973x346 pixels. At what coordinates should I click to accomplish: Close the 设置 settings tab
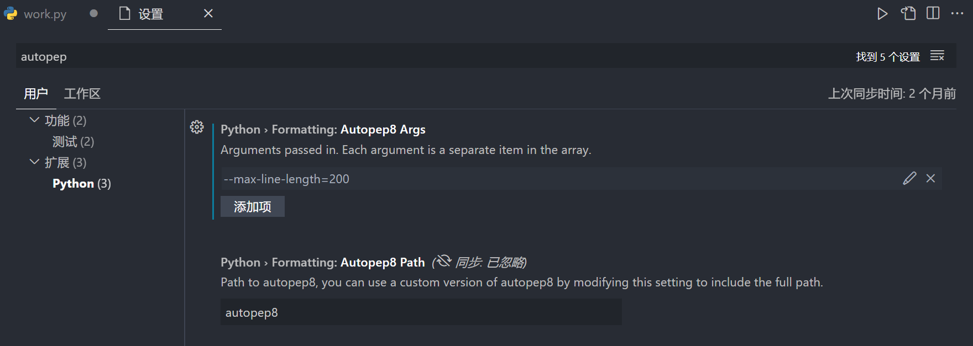(x=208, y=13)
